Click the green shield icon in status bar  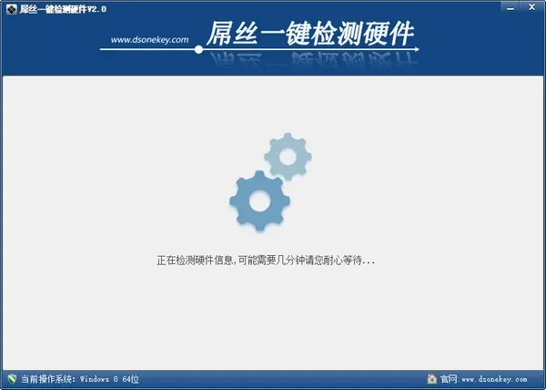pyautogui.click(x=12, y=379)
